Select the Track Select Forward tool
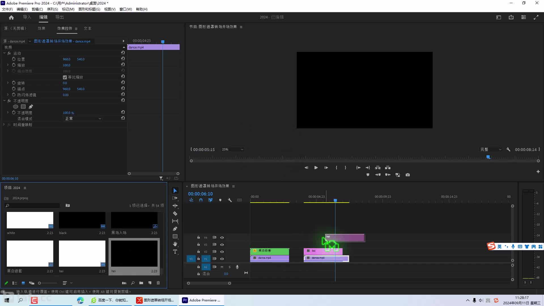 (175, 198)
